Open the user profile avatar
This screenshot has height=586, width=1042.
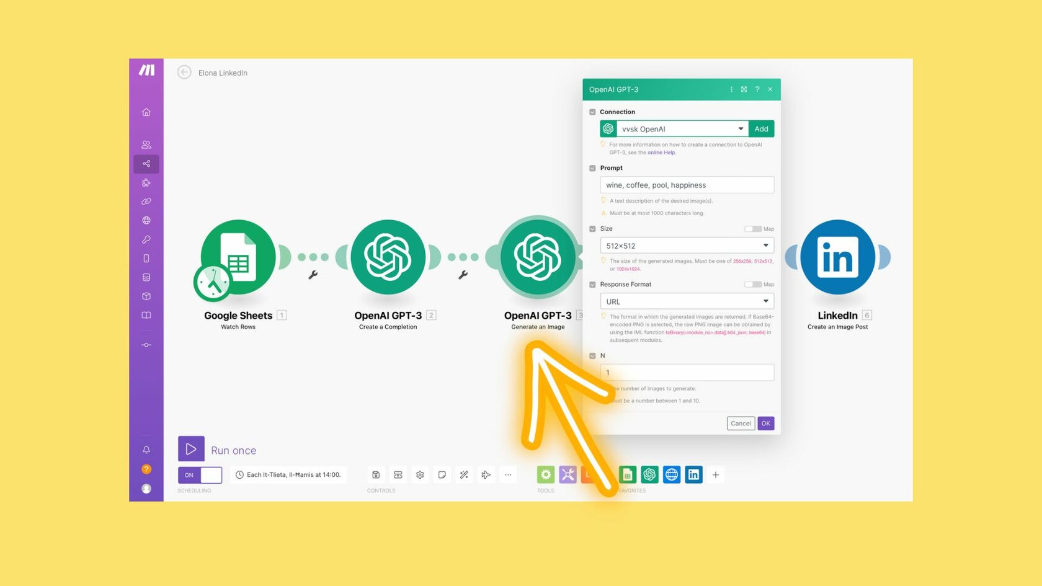tap(146, 489)
